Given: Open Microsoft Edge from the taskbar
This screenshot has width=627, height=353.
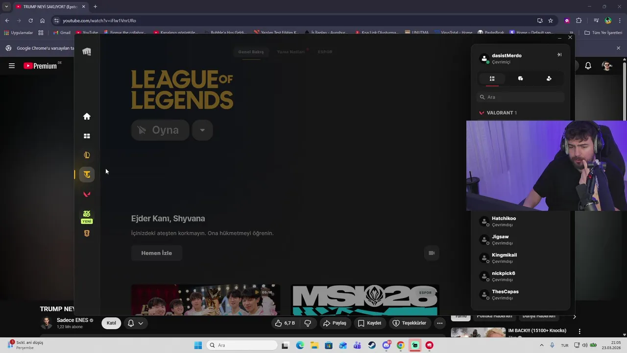Looking at the screenshot, I should pos(300,345).
